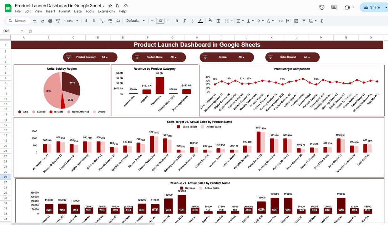This screenshot has height=225, width=388.
Task: Open the Extensions menu
Action: (x=106, y=11)
